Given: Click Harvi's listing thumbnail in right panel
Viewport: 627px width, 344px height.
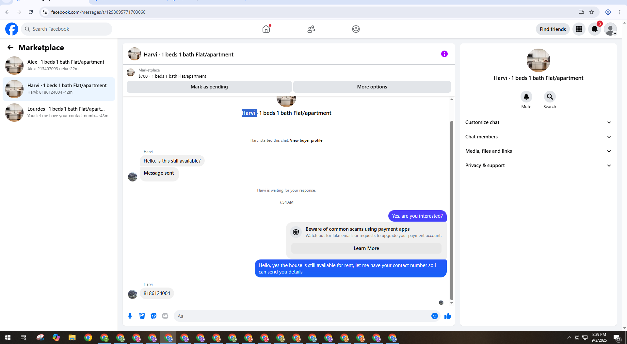Looking at the screenshot, I should 538,60.
